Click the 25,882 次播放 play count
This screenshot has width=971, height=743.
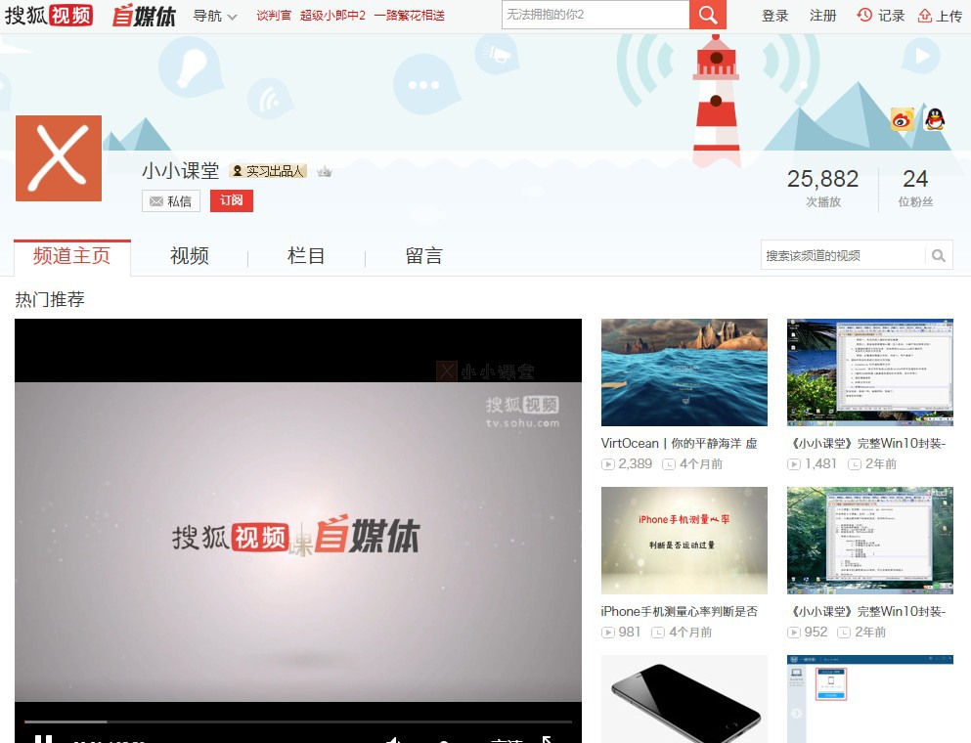pos(823,188)
